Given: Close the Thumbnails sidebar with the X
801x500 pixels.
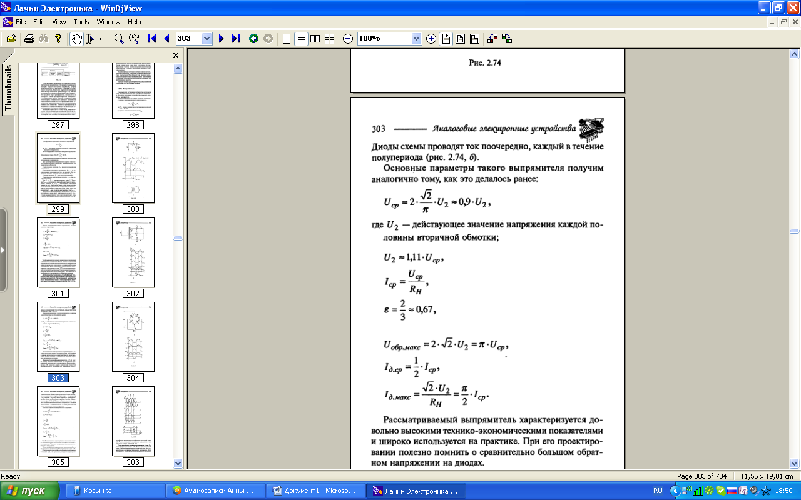Looking at the screenshot, I should [x=176, y=56].
